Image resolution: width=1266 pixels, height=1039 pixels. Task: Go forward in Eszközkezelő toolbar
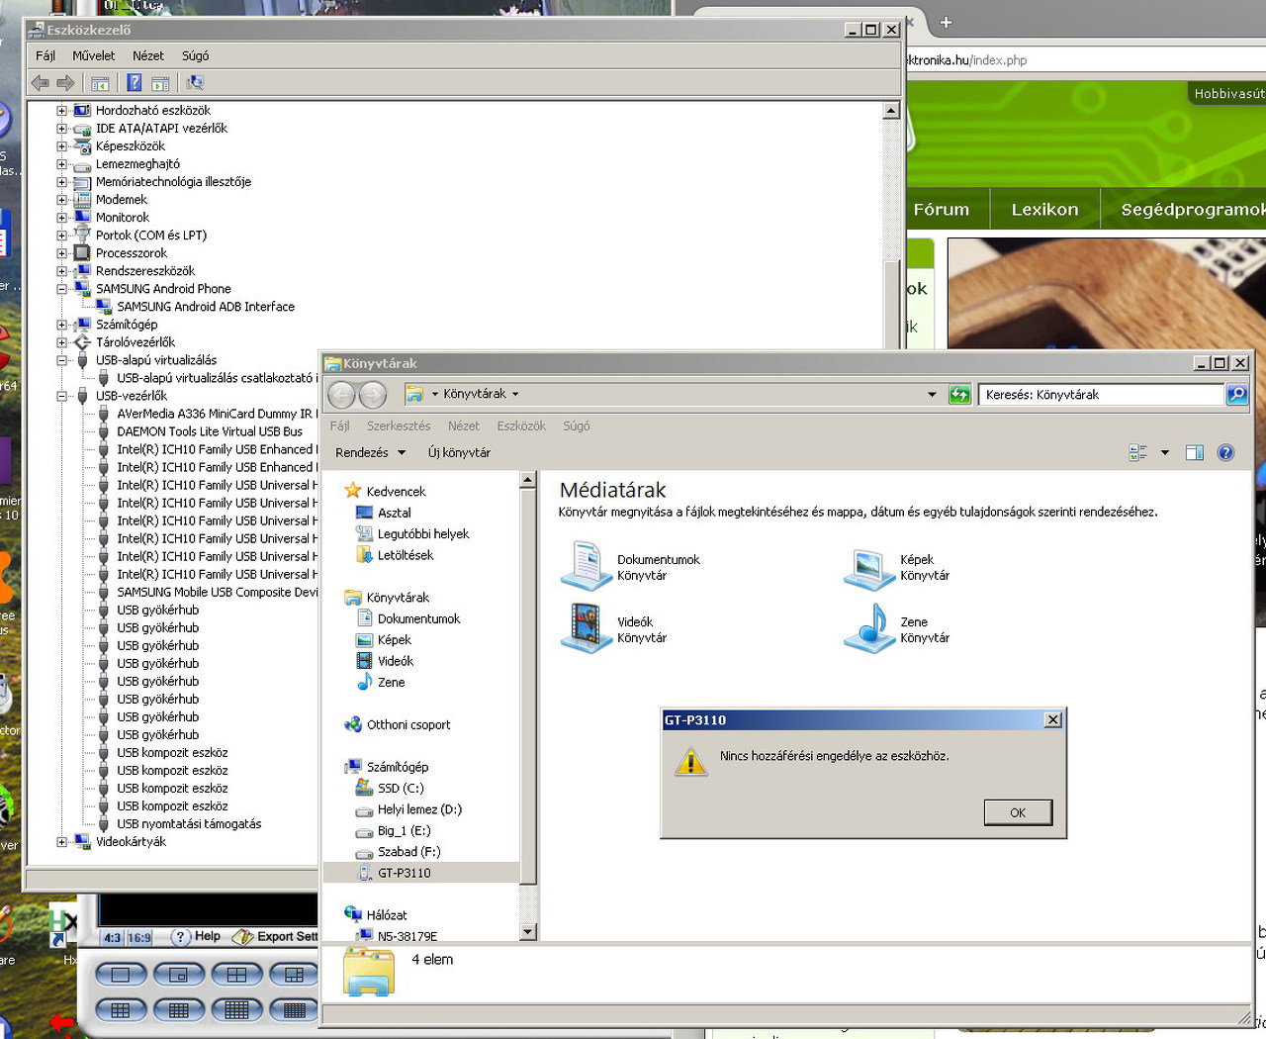click(x=65, y=83)
